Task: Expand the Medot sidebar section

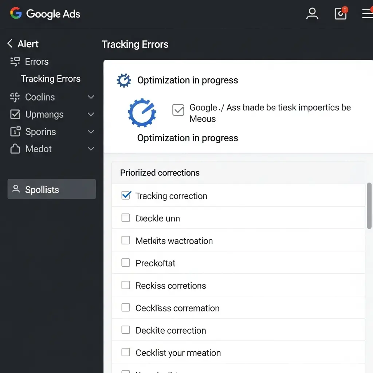Action: pyautogui.click(x=91, y=149)
